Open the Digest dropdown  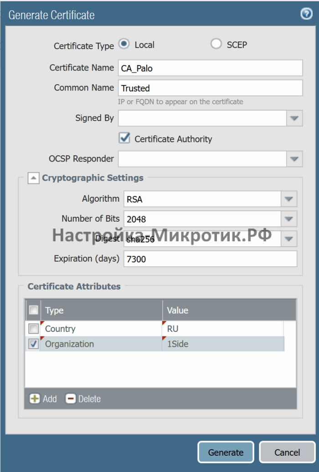[289, 239]
